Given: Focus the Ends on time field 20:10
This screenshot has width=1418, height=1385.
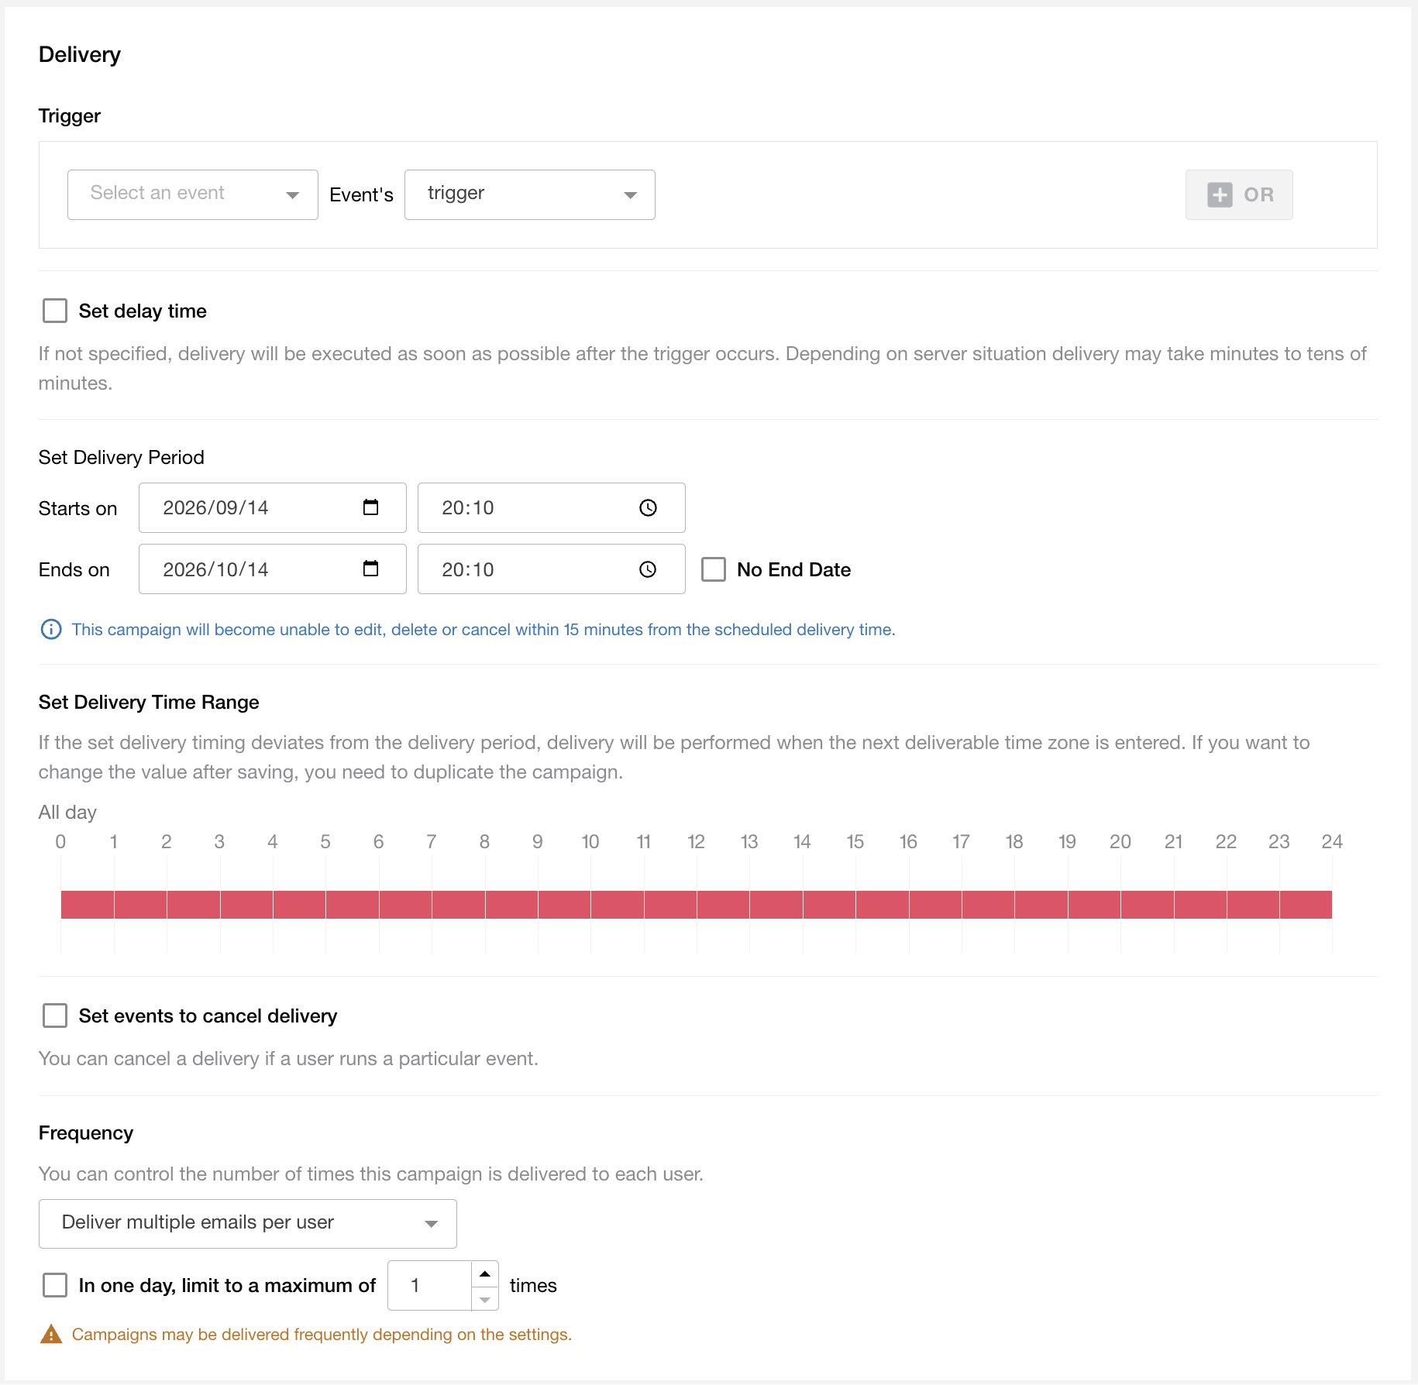Looking at the screenshot, I should point(552,569).
